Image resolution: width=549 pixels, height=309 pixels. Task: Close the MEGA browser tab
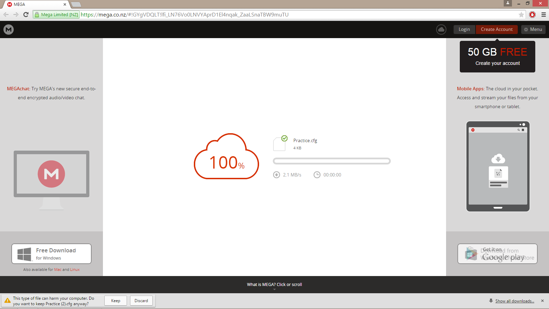(x=65, y=4)
